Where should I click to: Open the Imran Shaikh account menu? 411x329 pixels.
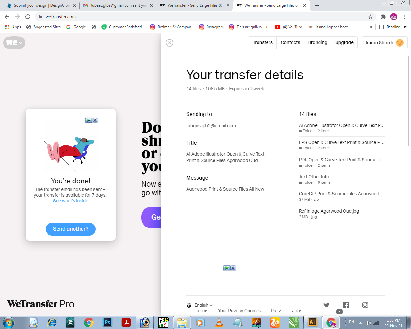tap(384, 43)
